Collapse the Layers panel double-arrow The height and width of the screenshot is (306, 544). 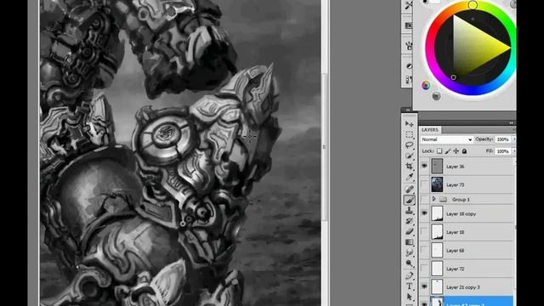coord(511,122)
